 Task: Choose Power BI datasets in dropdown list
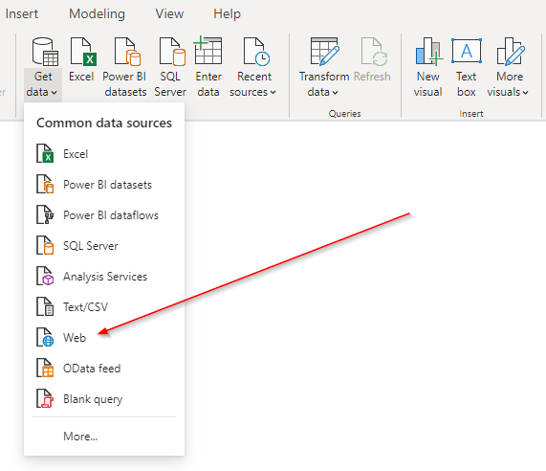[x=104, y=185]
